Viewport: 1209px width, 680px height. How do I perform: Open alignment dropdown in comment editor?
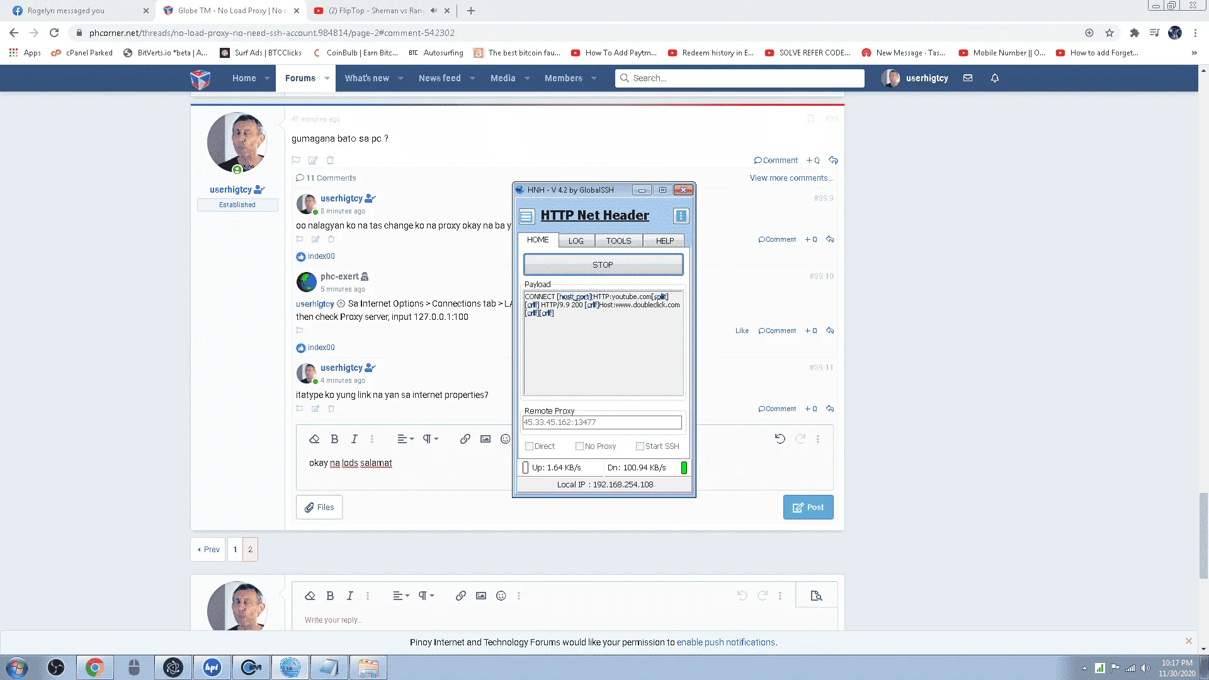(405, 439)
